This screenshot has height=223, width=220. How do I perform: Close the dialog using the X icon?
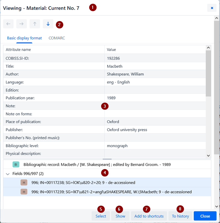pyautogui.click(x=212, y=8)
